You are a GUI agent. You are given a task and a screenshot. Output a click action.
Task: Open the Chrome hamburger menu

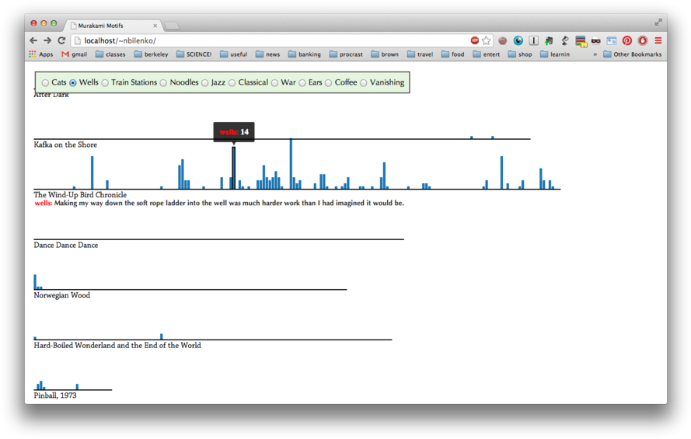point(658,40)
